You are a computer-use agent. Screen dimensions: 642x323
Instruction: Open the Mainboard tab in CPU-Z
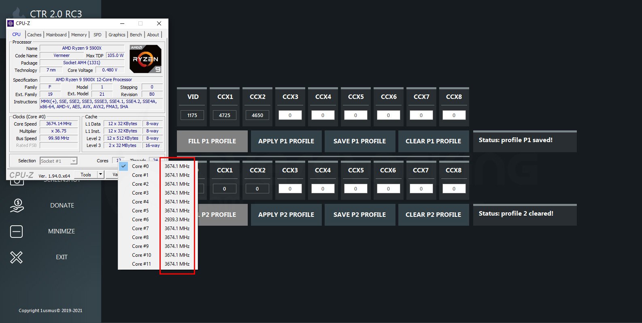pos(56,35)
